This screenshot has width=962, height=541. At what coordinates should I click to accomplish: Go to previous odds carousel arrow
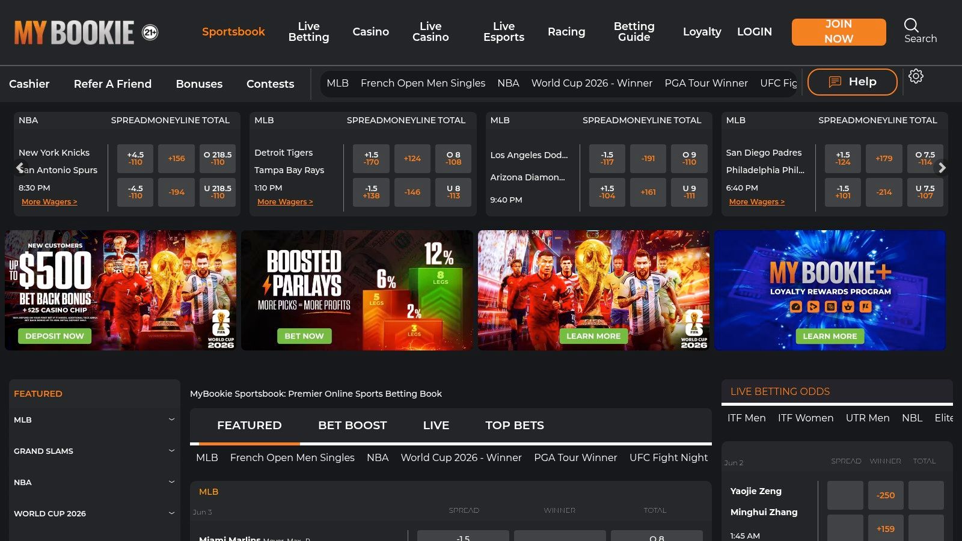(x=20, y=168)
